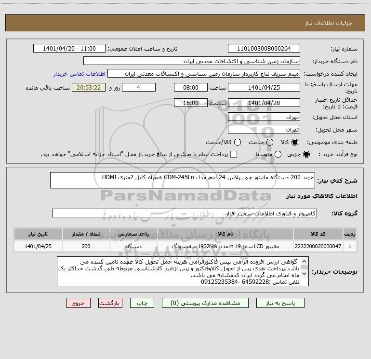Open مشاهده مدارک پیوستی (0) button
The image size is (371, 359).
point(205,303)
